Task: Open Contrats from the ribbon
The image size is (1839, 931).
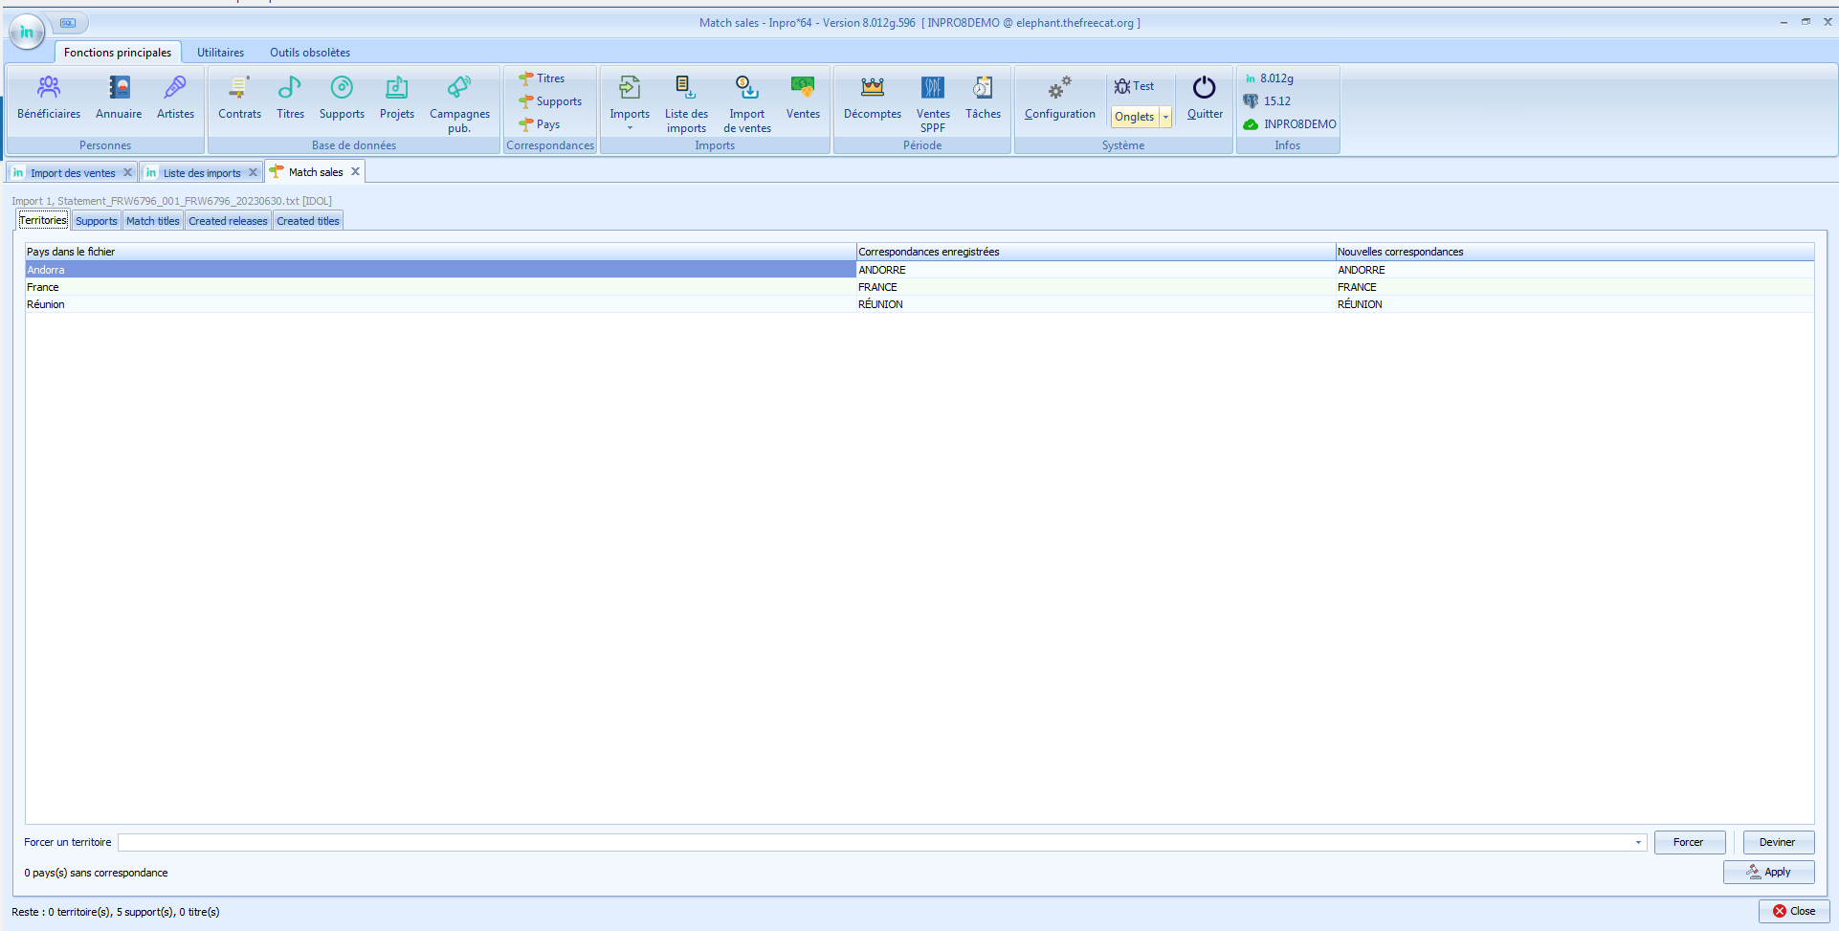Action: (x=239, y=89)
